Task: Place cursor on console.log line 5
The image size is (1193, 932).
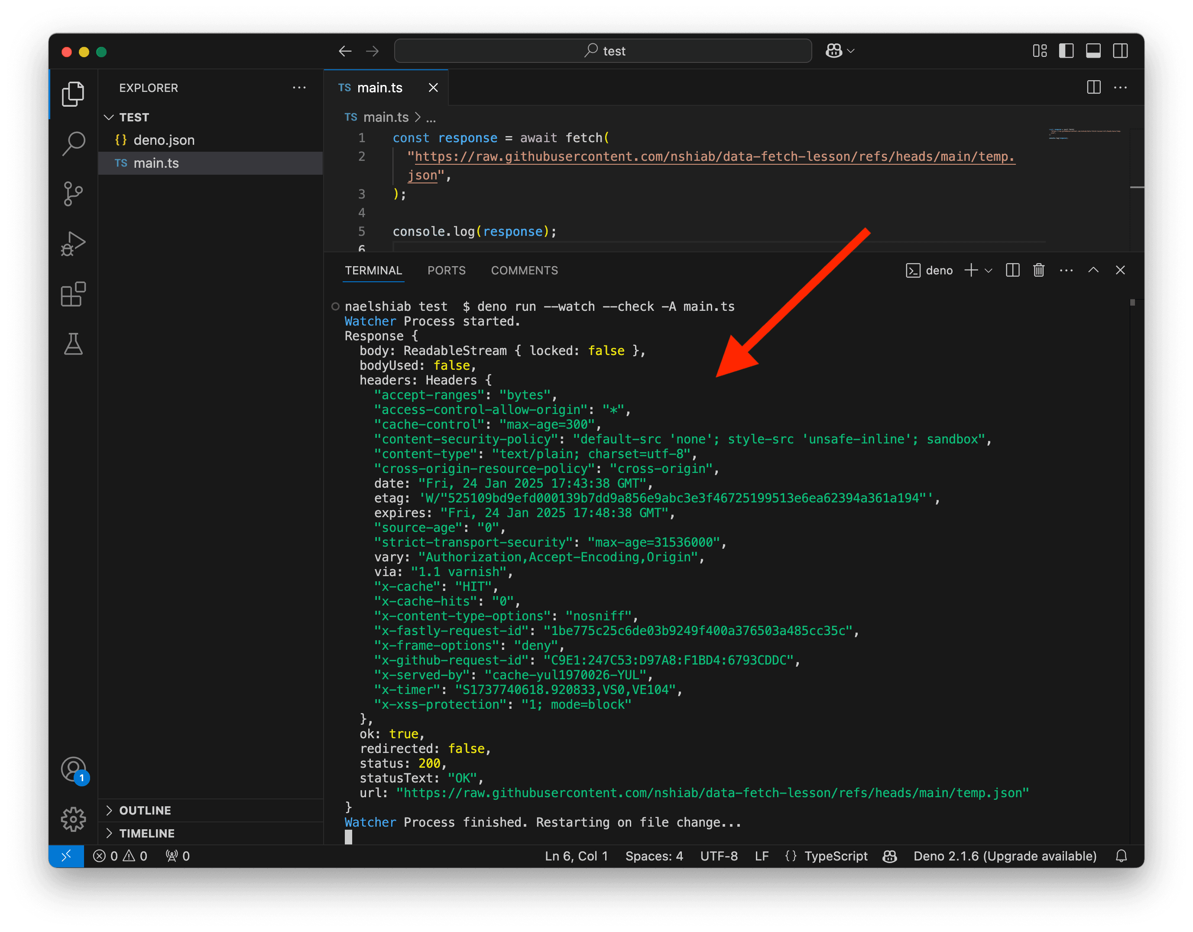Action: coord(474,231)
